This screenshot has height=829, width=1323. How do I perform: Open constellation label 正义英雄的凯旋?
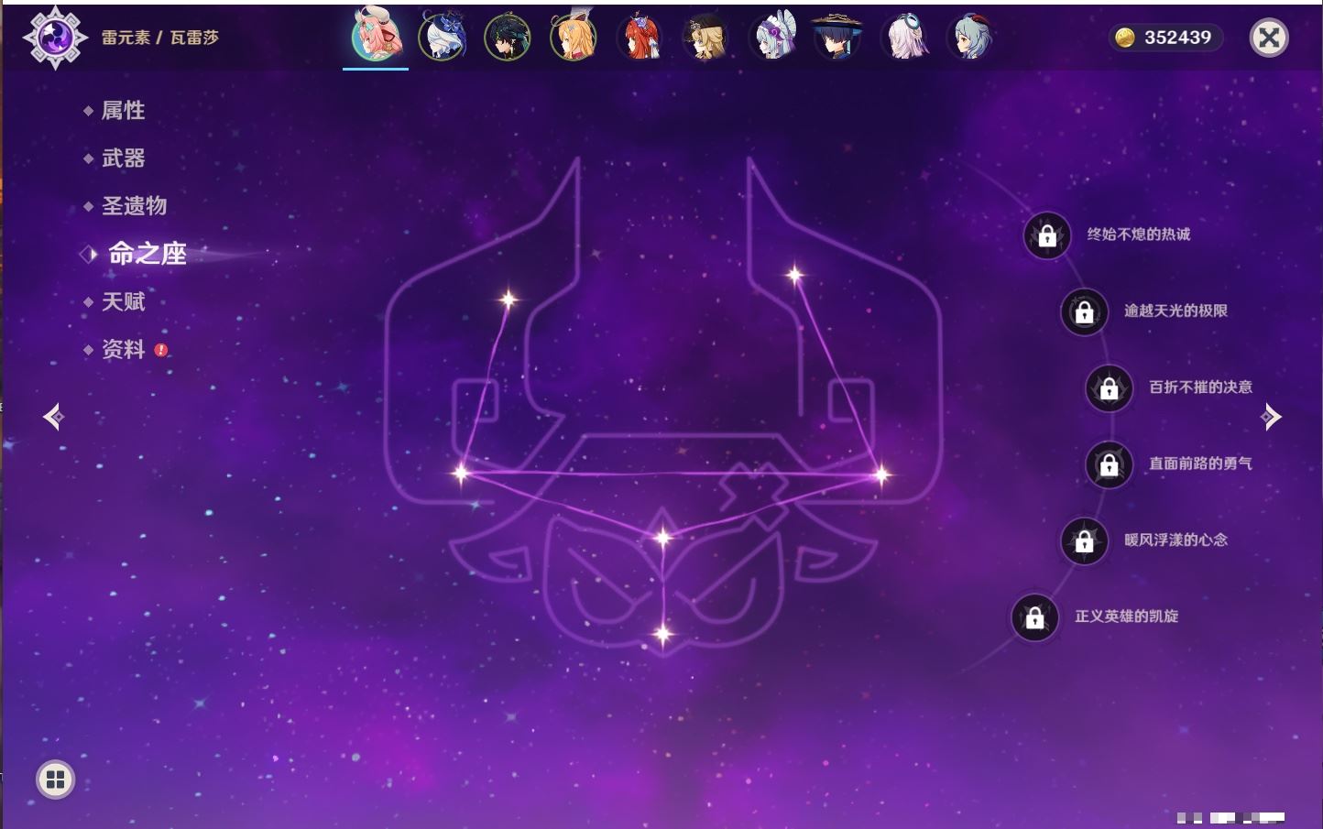(x=1126, y=616)
